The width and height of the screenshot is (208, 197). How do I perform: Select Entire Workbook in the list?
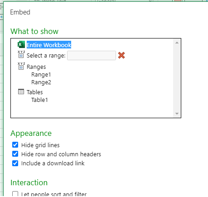[49, 45]
